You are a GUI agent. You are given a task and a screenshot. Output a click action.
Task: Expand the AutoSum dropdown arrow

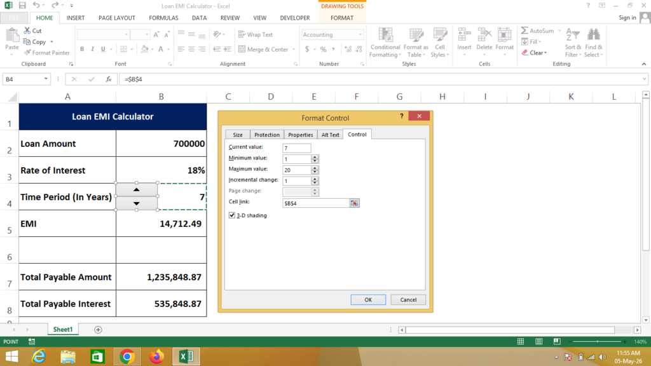click(559, 30)
